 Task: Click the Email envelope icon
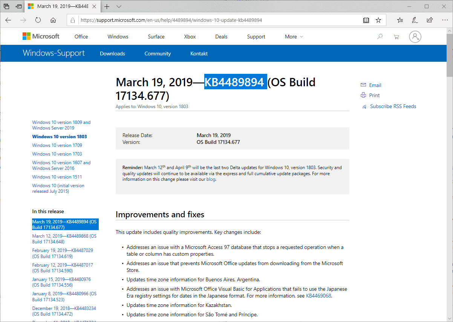363,85
